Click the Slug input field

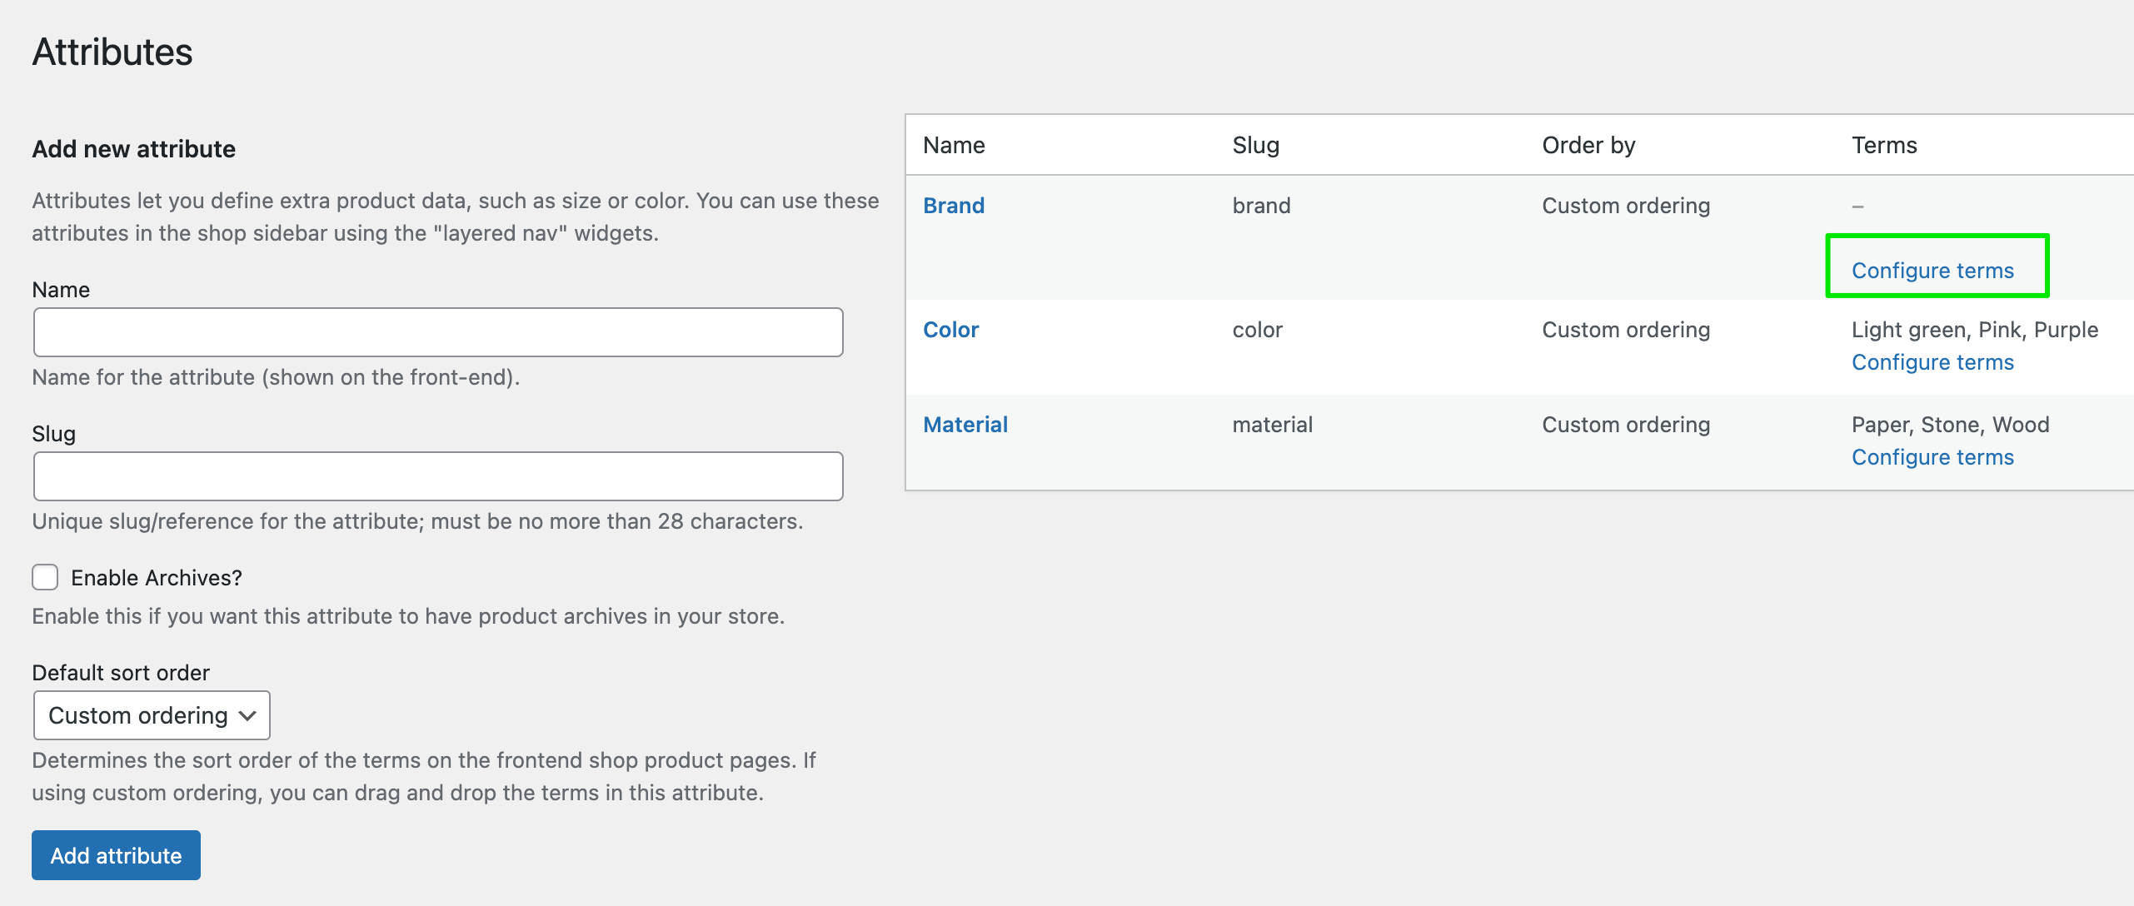click(438, 476)
